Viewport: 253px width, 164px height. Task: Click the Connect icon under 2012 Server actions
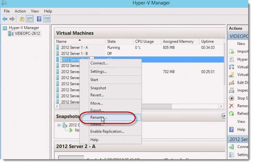click(x=232, y=147)
